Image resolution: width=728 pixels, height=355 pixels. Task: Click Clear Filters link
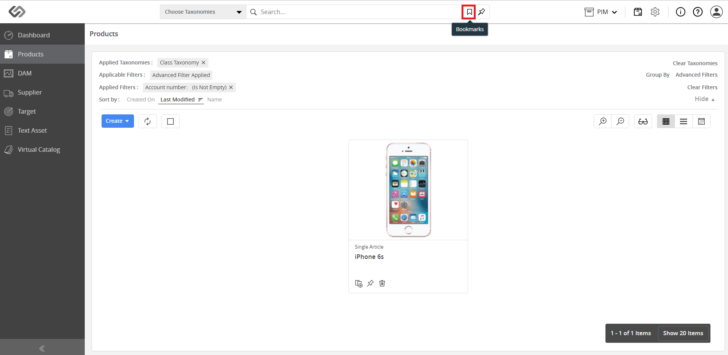point(702,87)
